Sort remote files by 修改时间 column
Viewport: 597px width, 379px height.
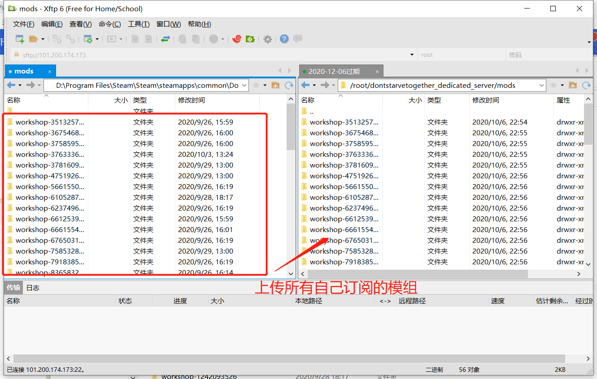pos(486,100)
